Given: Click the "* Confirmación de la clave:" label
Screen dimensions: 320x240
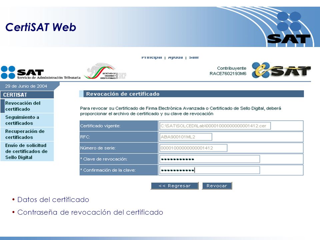Looking at the screenshot, I should (108, 170).
